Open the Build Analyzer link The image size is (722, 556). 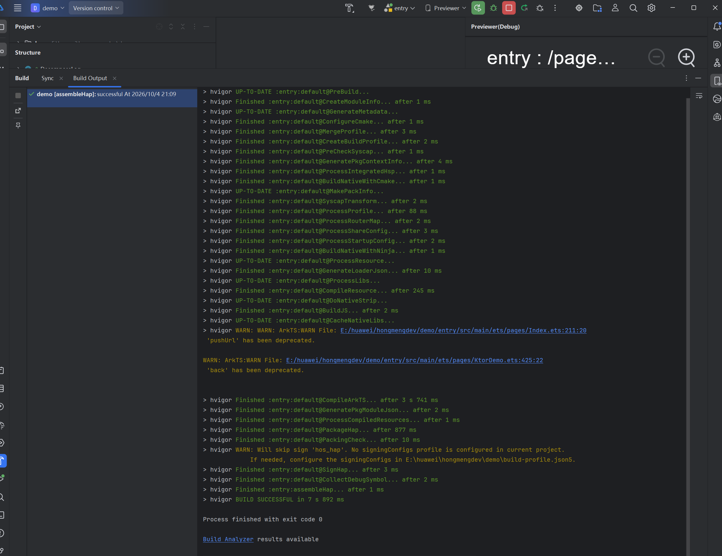coord(228,539)
